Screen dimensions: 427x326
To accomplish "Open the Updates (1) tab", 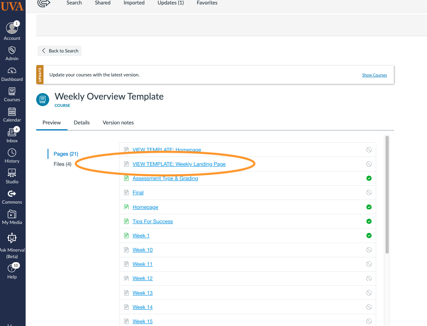I will pyautogui.click(x=171, y=3).
